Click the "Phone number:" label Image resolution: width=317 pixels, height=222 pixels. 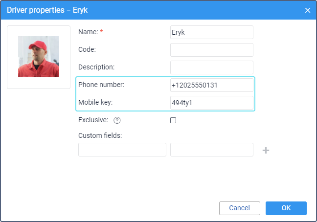pos(101,85)
